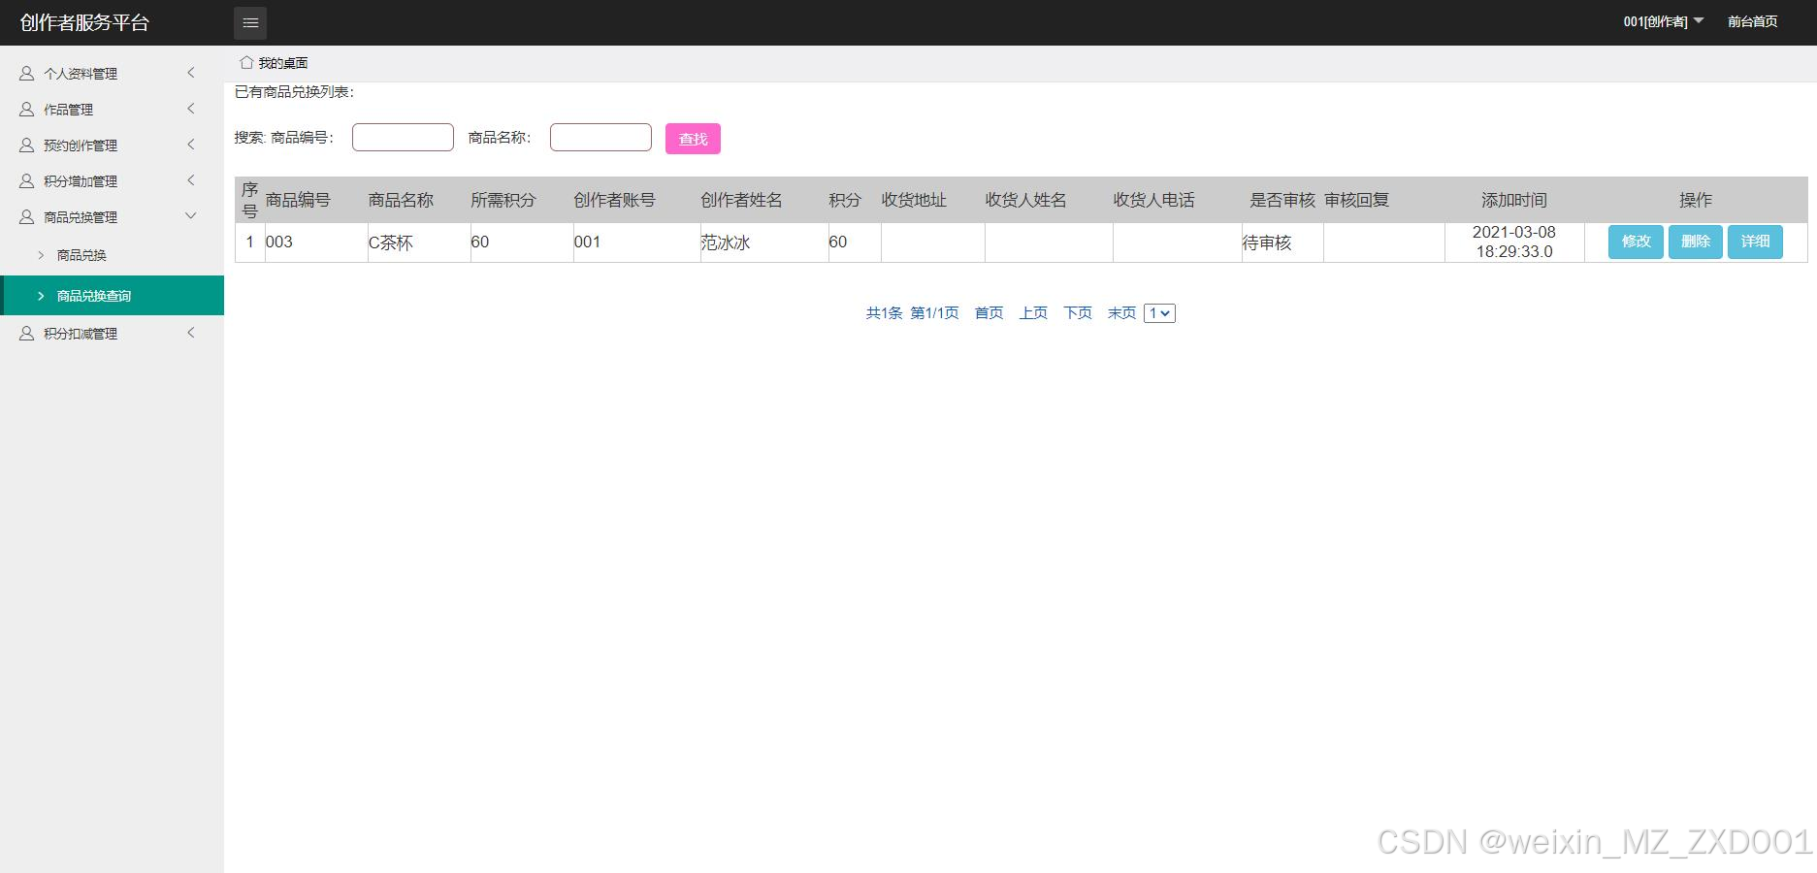Click 详细 button for item 003

tap(1755, 242)
